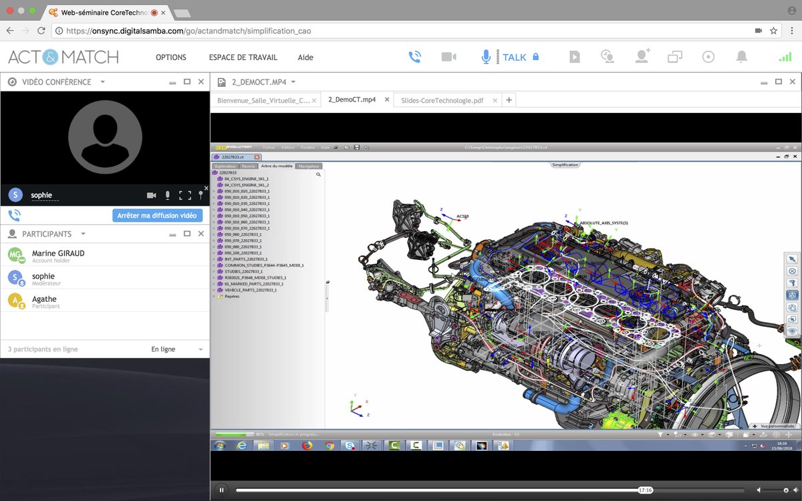Screen dimensions: 802x501
Task: Open the Chrome three-dot menu
Action: click(x=792, y=31)
